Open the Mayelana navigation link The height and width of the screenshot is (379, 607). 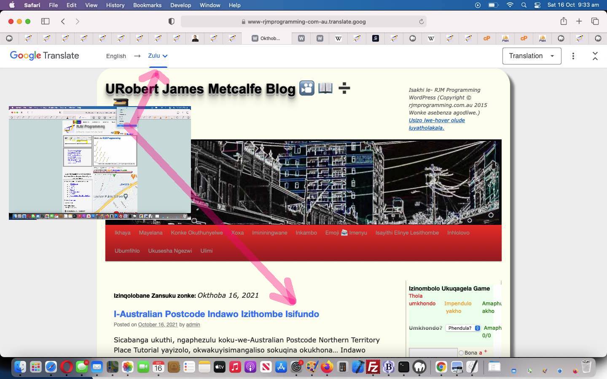pyautogui.click(x=150, y=232)
